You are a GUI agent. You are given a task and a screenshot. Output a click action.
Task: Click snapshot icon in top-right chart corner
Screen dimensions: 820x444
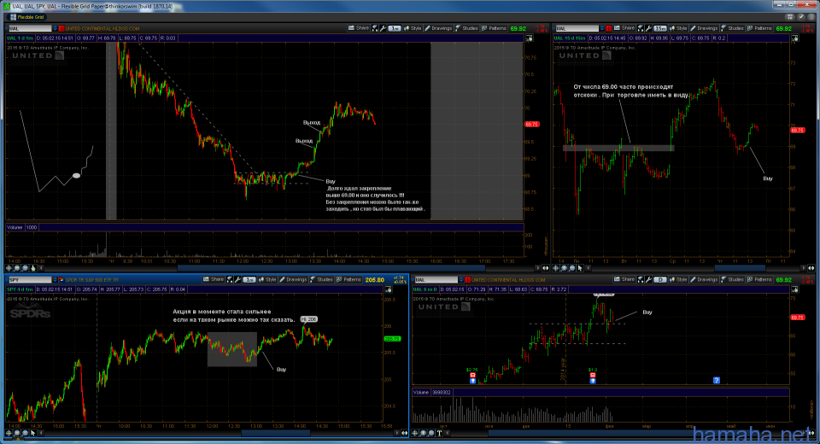coord(795,38)
